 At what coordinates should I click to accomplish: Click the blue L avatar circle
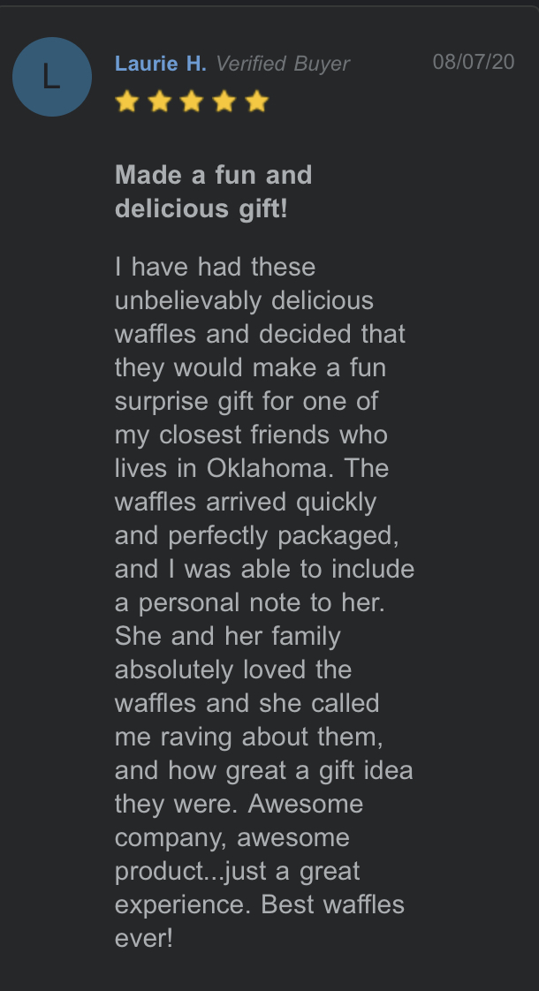52,77
